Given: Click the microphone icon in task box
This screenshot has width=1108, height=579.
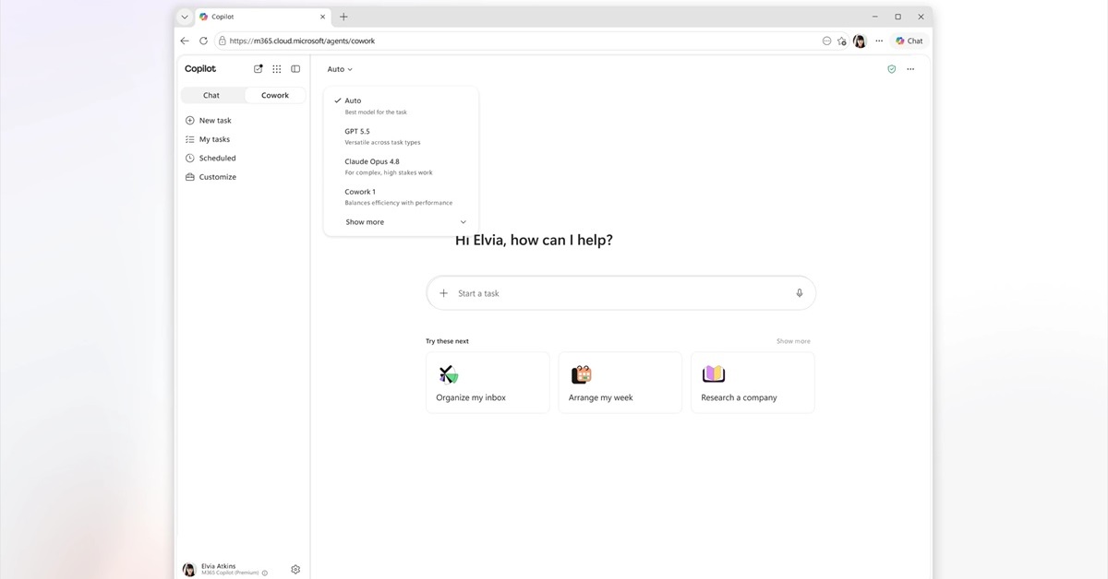Looking at the screenshot, I should click(x=800, y=293).
